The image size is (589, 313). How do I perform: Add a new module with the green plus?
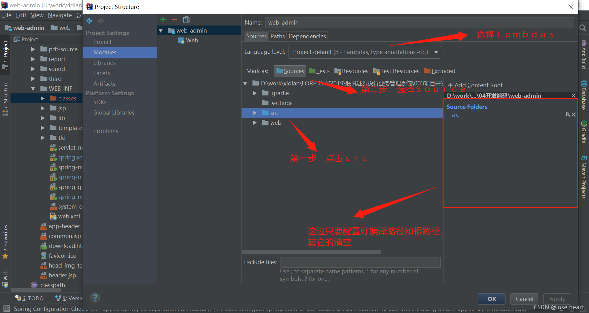[163, 20]
